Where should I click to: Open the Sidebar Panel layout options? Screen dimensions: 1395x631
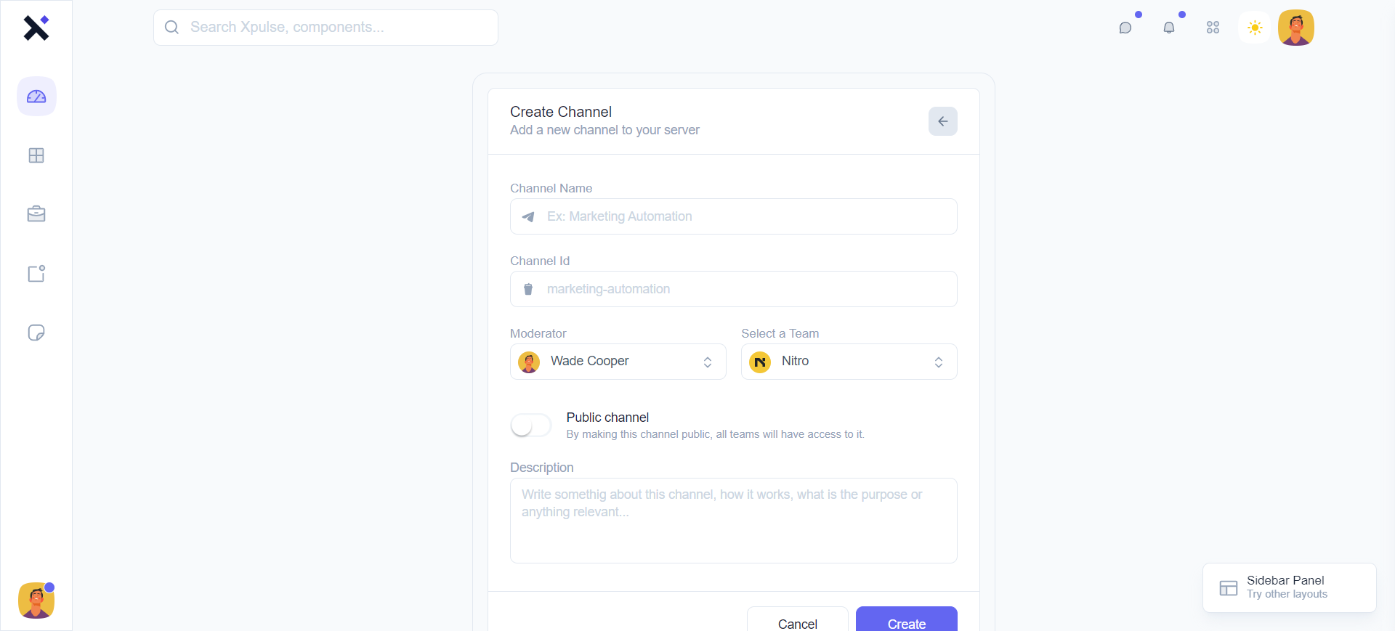pyautogui.click(x=1288, y=587)
